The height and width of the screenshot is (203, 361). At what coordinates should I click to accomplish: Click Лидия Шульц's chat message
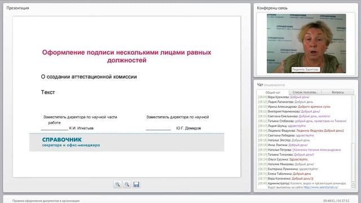282,126
